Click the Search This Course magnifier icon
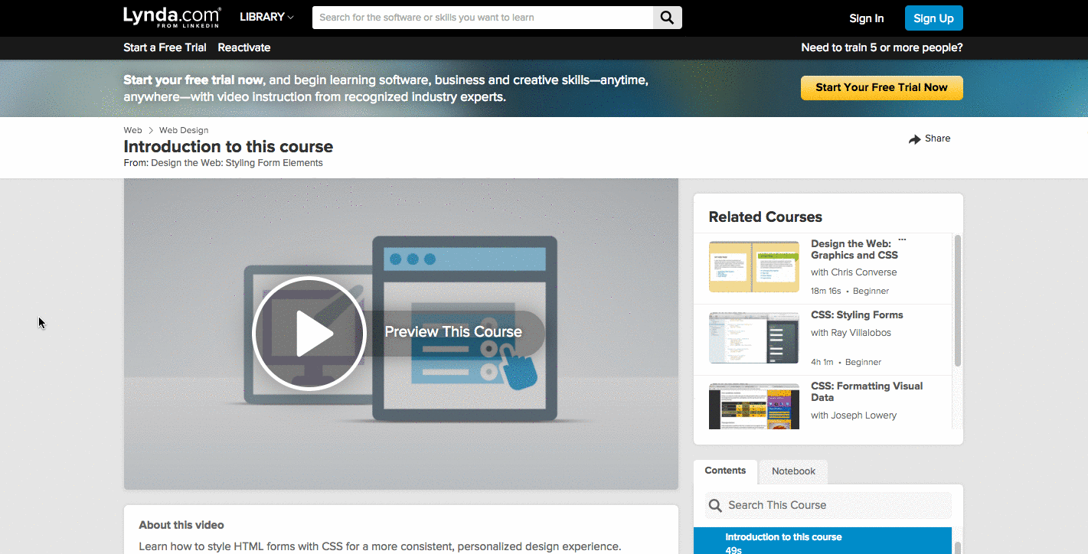 click(715, 506)
